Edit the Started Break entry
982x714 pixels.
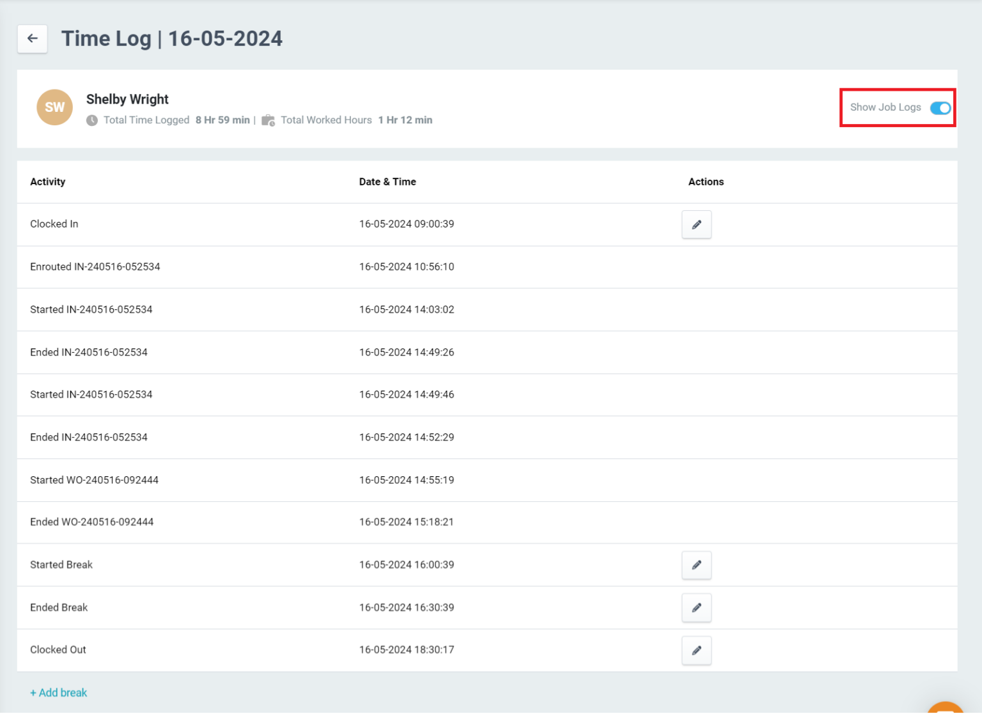tap(696, 565)
